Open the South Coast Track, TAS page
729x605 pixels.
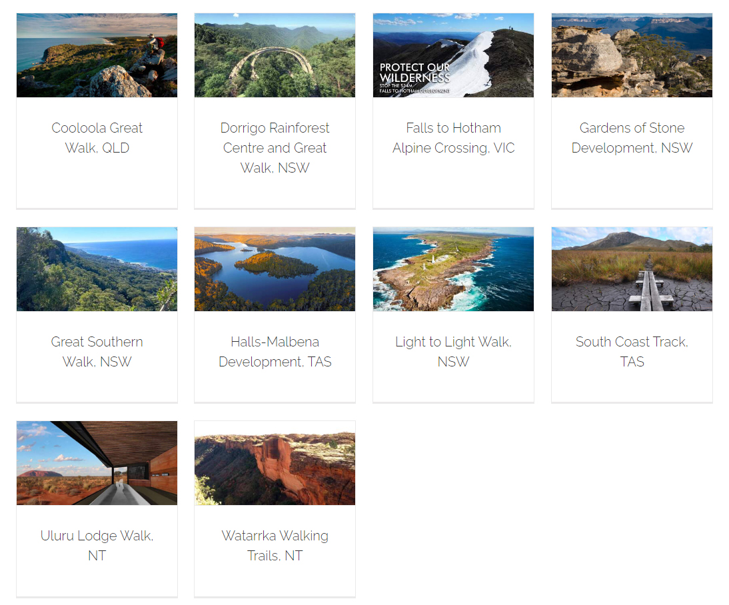pos(632,351)
